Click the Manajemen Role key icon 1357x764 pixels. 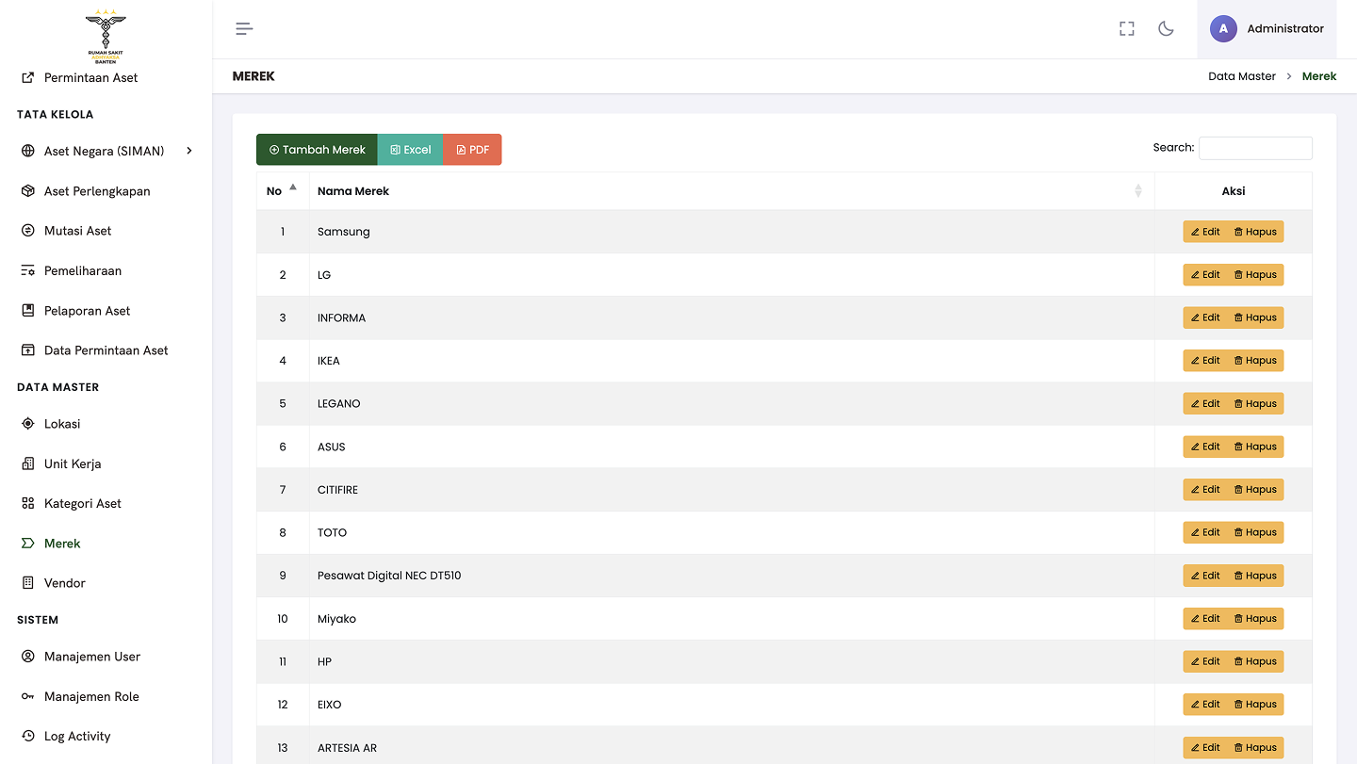click(27, 696)
